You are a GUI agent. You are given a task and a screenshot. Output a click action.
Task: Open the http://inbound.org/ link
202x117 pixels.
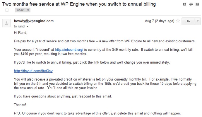pos(66,50)
